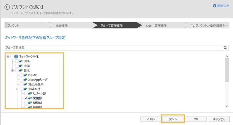This screenshot has width=233, height=125.
Task: Collapse the 大阪本社 tree node
Action: [x=17, y=89]
